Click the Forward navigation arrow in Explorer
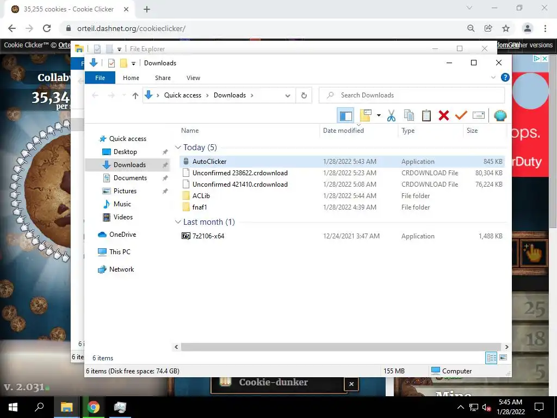The image size is (557, 418). tap(111, 95)
